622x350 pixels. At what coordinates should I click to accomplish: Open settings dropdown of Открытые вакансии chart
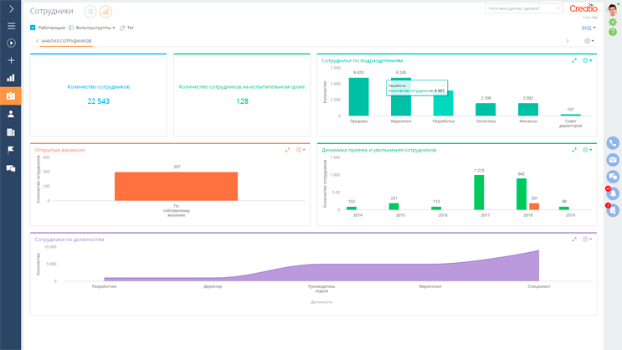point(301,150)
